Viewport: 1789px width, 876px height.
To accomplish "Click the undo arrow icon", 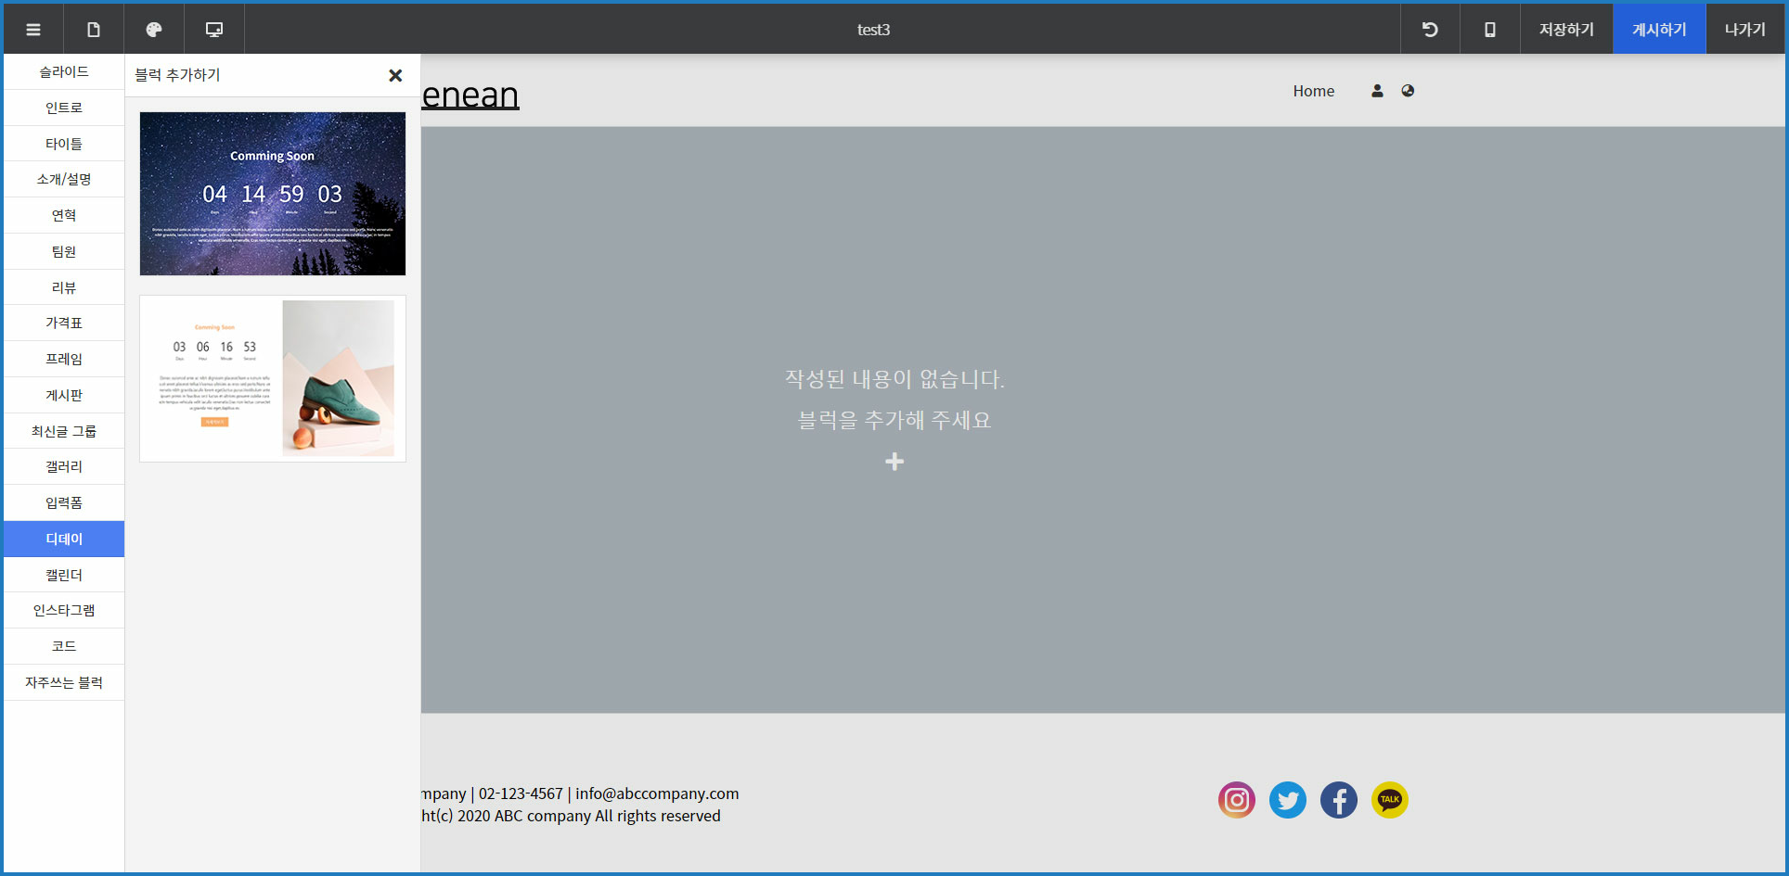I will click(1430, 30).
